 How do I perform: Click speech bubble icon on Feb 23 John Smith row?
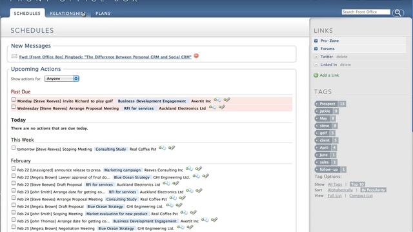tap(190, 191)
